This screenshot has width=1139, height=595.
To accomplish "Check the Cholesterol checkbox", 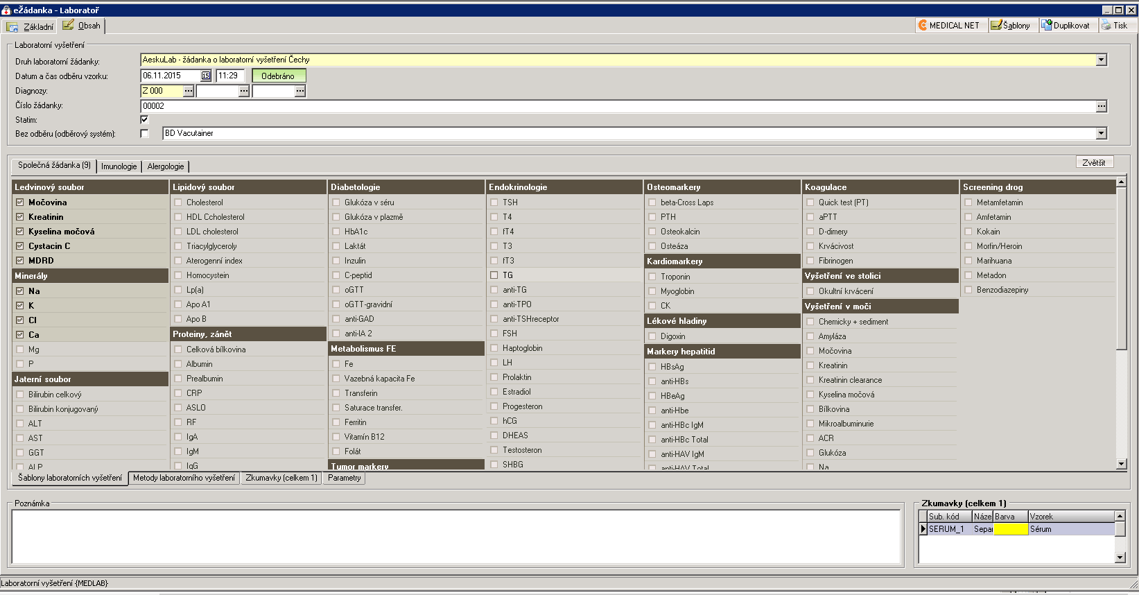I will click(x=178, y=202).
